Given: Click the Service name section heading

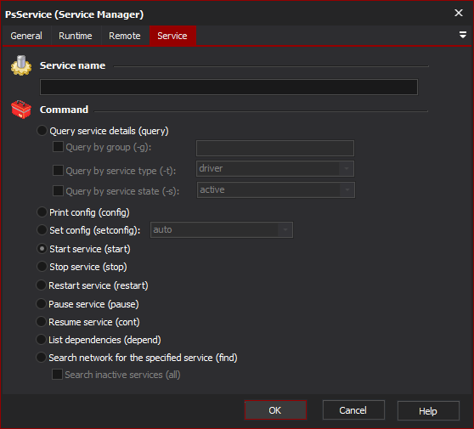Looking at the screenshot, I should (x=72, y=65).
